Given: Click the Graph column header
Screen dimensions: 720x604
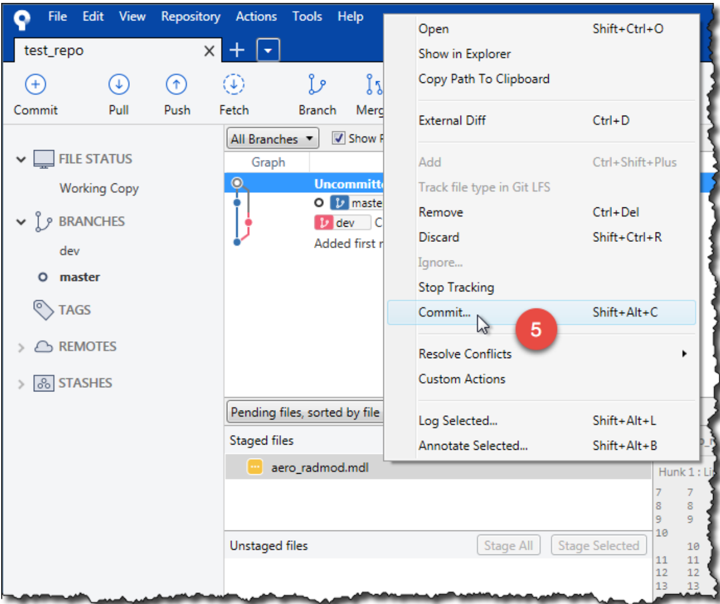Looking at the screenshot, I should pyautogui.click(x=268, y=163).
